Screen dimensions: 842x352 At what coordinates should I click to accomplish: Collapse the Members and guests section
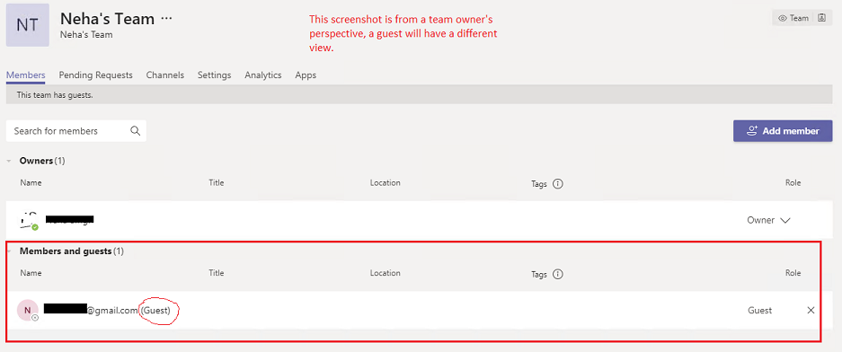coord(9,251)
